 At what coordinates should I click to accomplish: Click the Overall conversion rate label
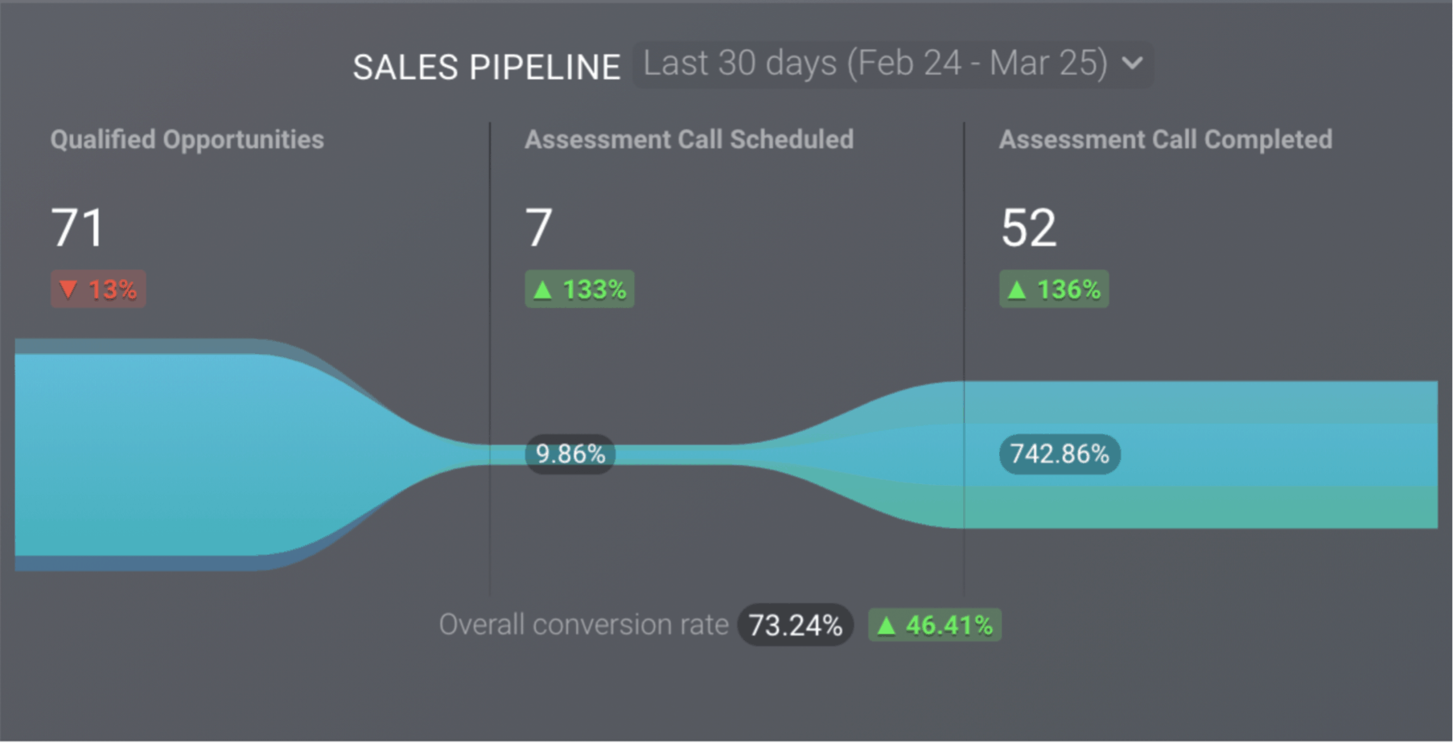pos(583,625)
